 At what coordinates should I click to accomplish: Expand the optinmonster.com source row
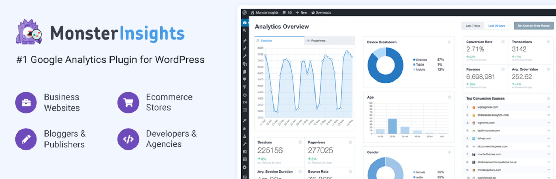548,131
